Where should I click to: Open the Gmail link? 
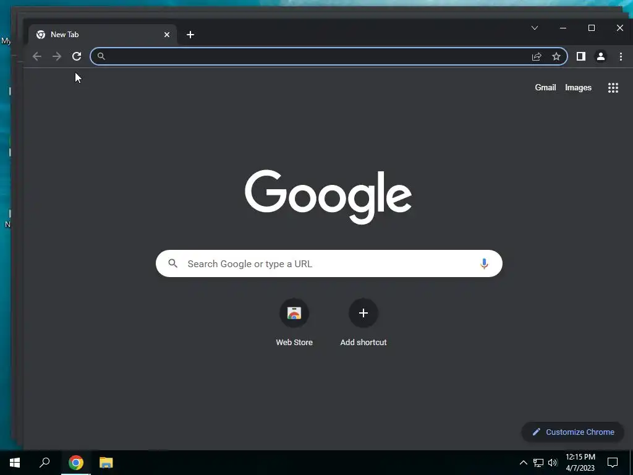point(545,88)
